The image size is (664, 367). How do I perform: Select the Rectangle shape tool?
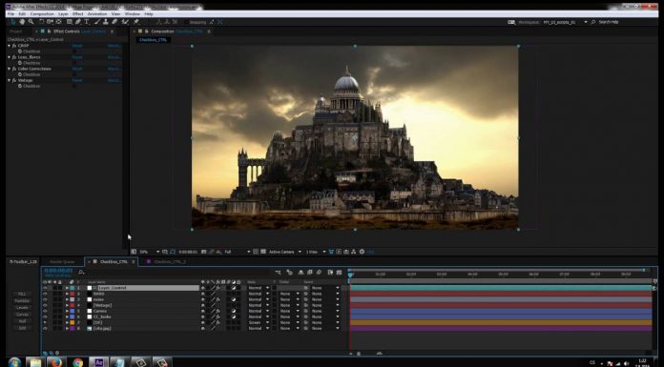coord(70,22)
